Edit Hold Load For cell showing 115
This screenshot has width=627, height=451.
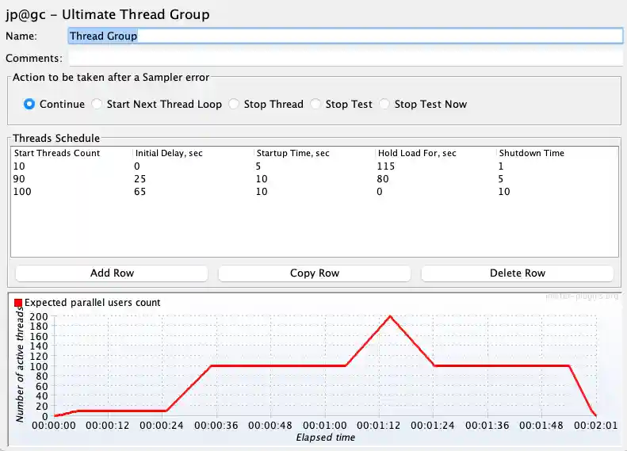[x=436, y=166]
